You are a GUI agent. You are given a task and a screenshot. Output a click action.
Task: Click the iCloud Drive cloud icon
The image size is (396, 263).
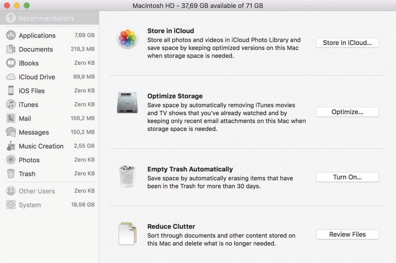pos(11,77)
